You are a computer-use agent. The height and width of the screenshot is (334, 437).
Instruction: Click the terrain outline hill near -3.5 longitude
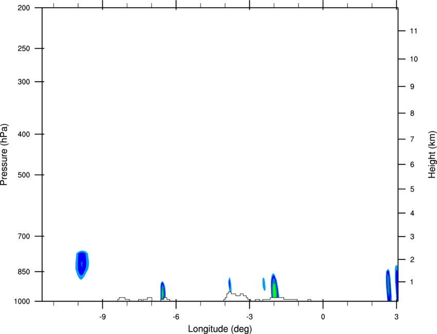point(236,296)
